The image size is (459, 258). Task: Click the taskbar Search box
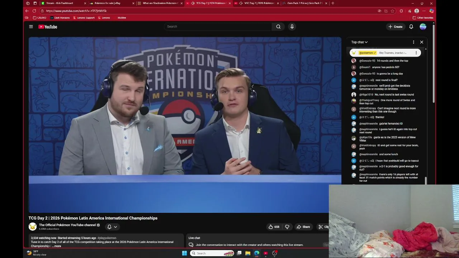212,253
